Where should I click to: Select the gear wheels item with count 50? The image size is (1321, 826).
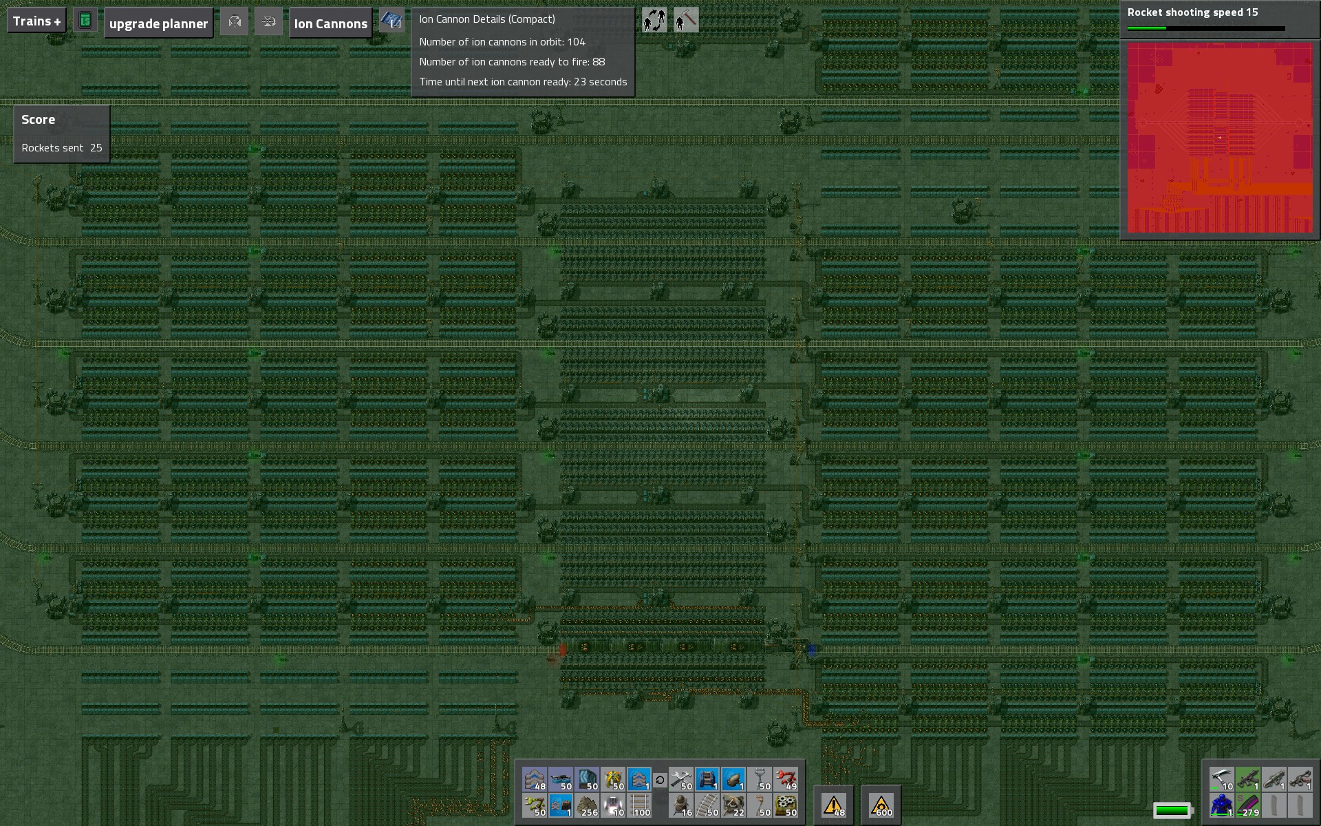[786, 805]
